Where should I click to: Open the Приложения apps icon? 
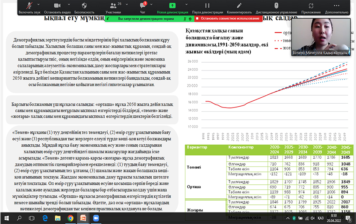[x=311, y=6]
